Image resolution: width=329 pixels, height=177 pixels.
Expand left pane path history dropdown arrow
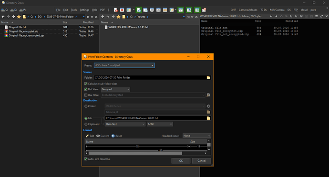pyautogui.click(x=83, y=17)
